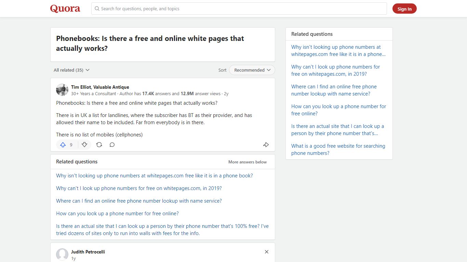The width and height of the screenshot is (467, 262).
Task: Click the 'Sort' label
Action: [x=222, y=70]
